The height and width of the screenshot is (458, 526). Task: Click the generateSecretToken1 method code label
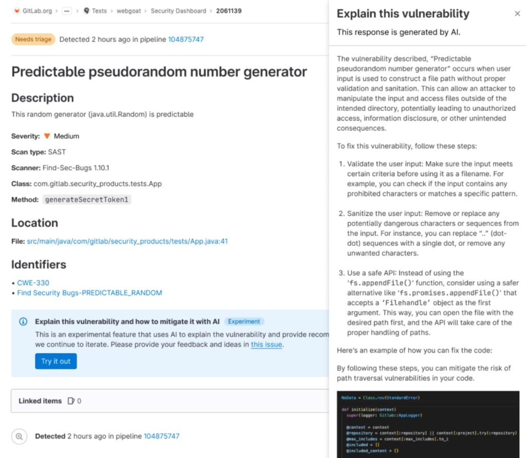(87, 200)
